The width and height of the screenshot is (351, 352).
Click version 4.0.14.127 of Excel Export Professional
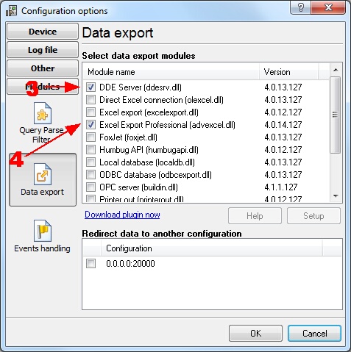pos(283,125)
